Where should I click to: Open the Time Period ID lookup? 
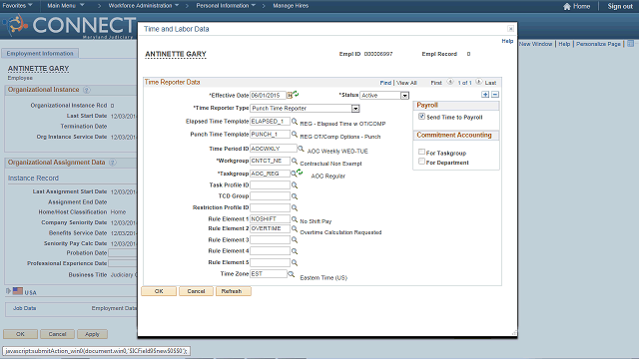[301, 149]
